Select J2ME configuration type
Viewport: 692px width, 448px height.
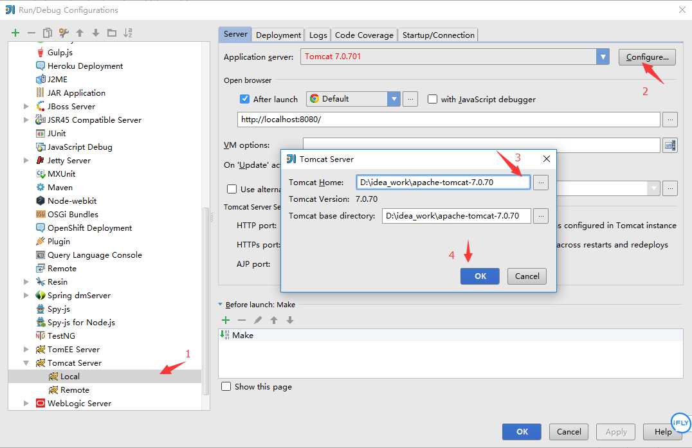click(x=57, y=79)
